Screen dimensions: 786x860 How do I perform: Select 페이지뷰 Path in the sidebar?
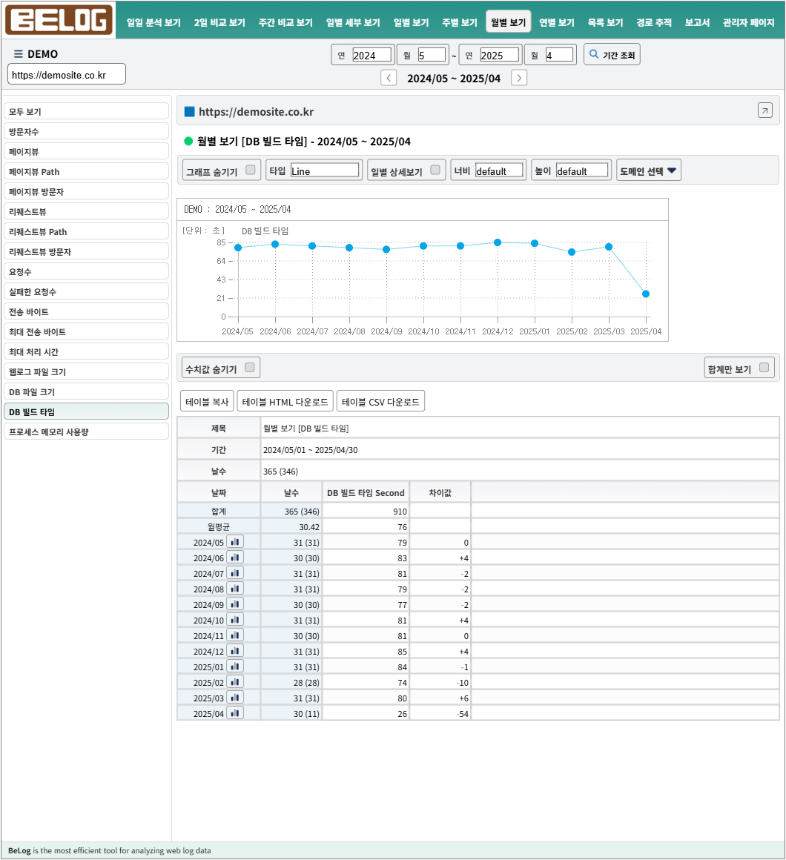point(86,171)
